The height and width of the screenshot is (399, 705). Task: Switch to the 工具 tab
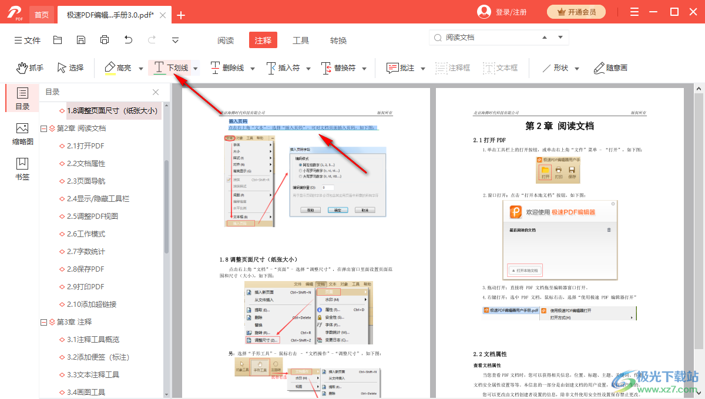click(x=301, y=40)
